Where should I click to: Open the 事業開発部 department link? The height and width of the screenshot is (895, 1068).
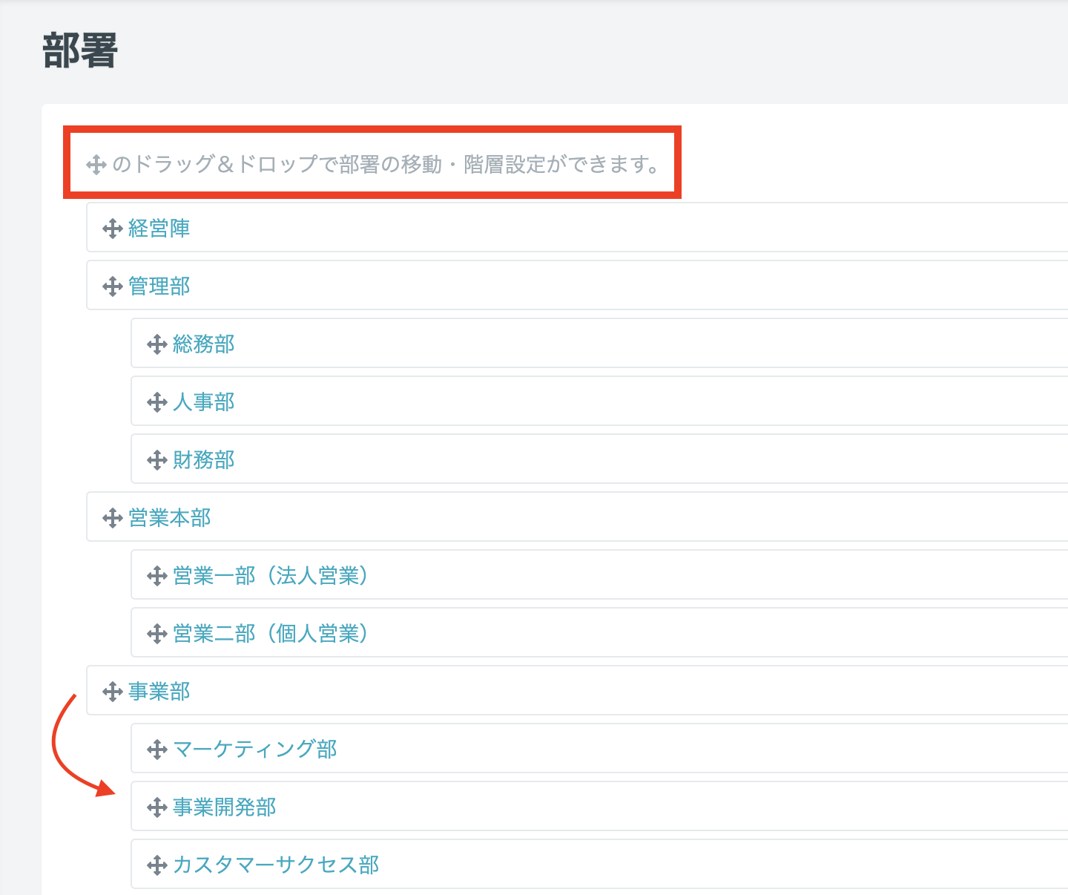(225, 807)
